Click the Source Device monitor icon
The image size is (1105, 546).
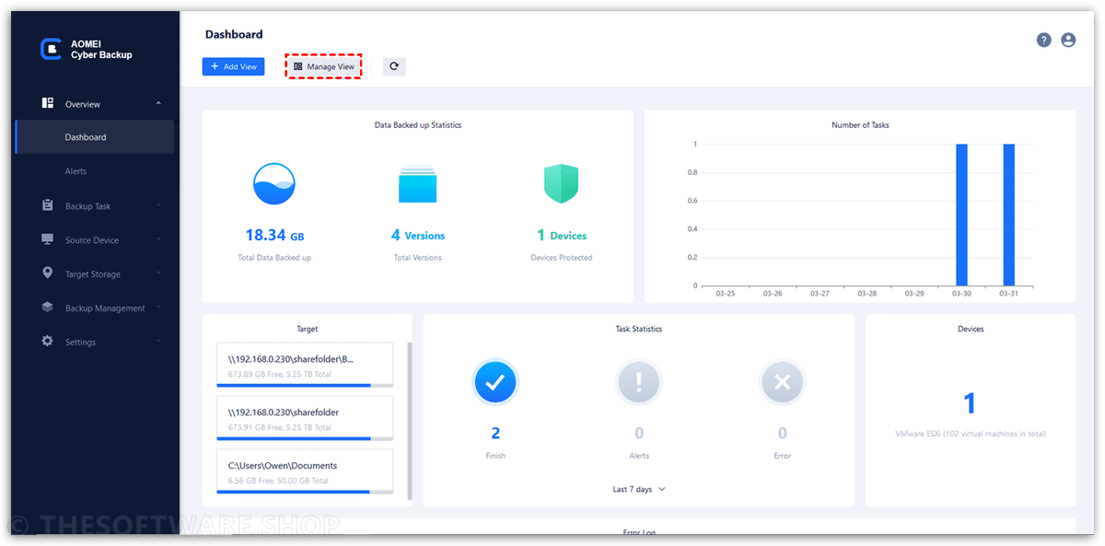pyautogui.click(x=48, y=239)
